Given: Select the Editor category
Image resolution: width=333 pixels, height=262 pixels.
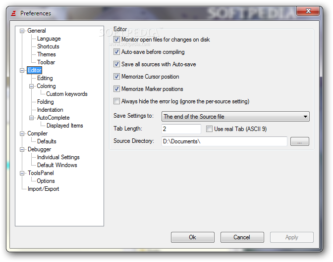Looking at the screenshot, I should click(x=34, y=70).
